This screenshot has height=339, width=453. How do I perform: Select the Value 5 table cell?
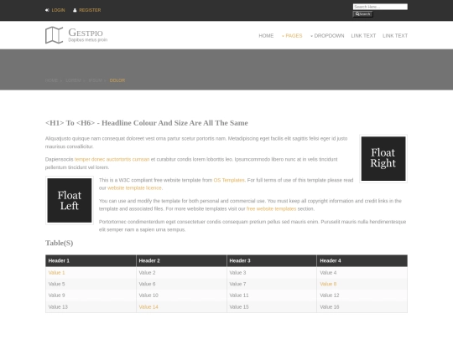coord(91,284)
